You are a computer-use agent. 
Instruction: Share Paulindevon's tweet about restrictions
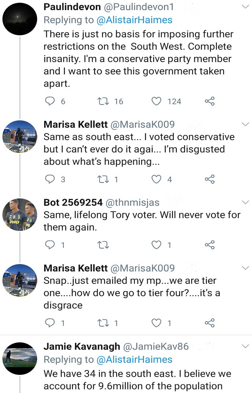click(x=210, y=101)
